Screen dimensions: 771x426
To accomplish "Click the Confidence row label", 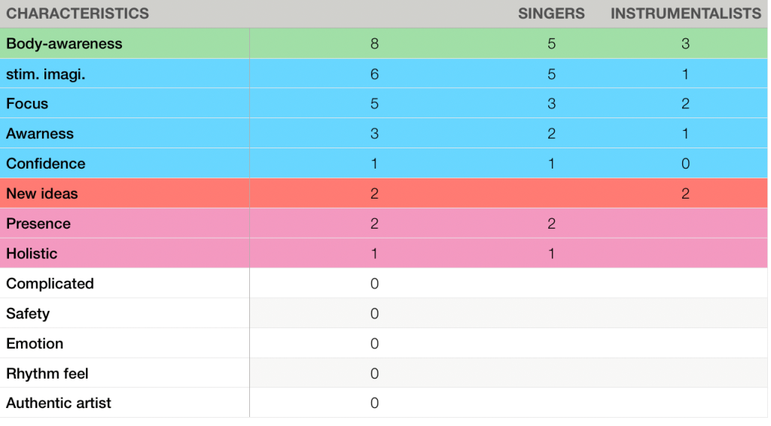I will [x=46, y=164].
